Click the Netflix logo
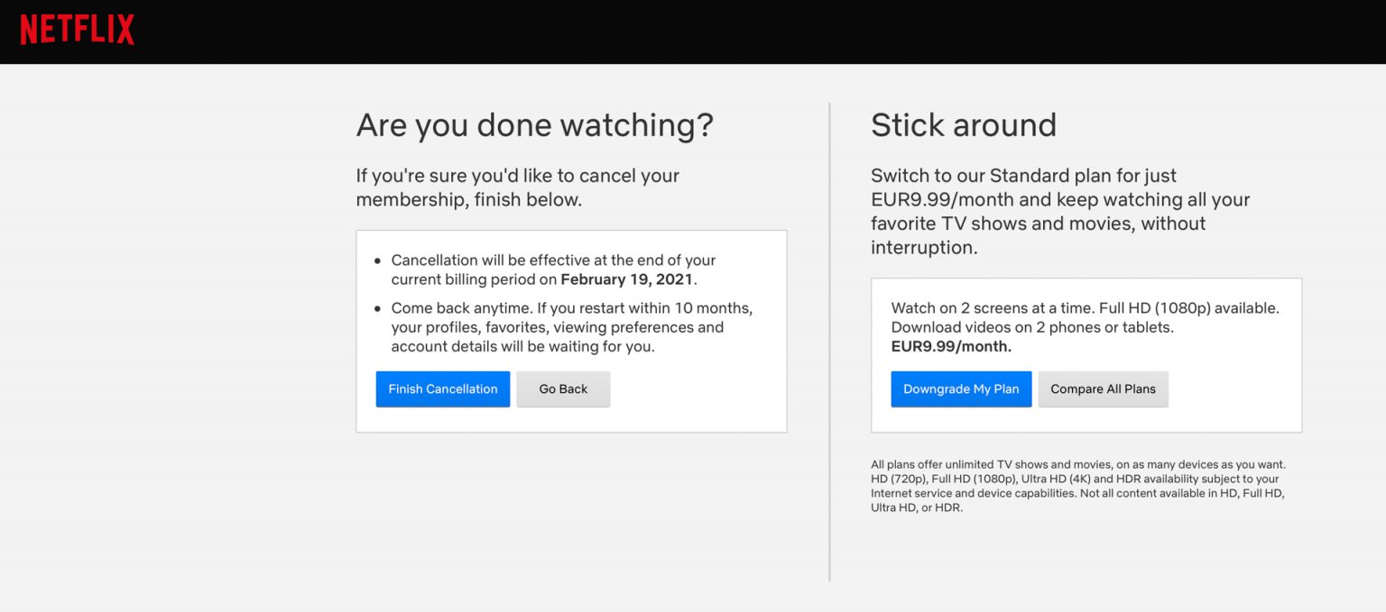This screenshot has width=1386, height=612. point(78,30)
